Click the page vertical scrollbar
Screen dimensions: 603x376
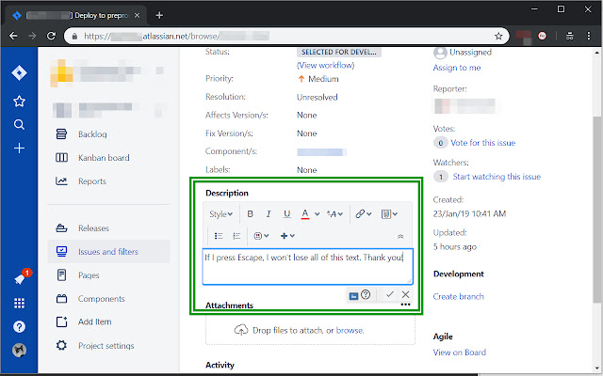coord(596,210)
